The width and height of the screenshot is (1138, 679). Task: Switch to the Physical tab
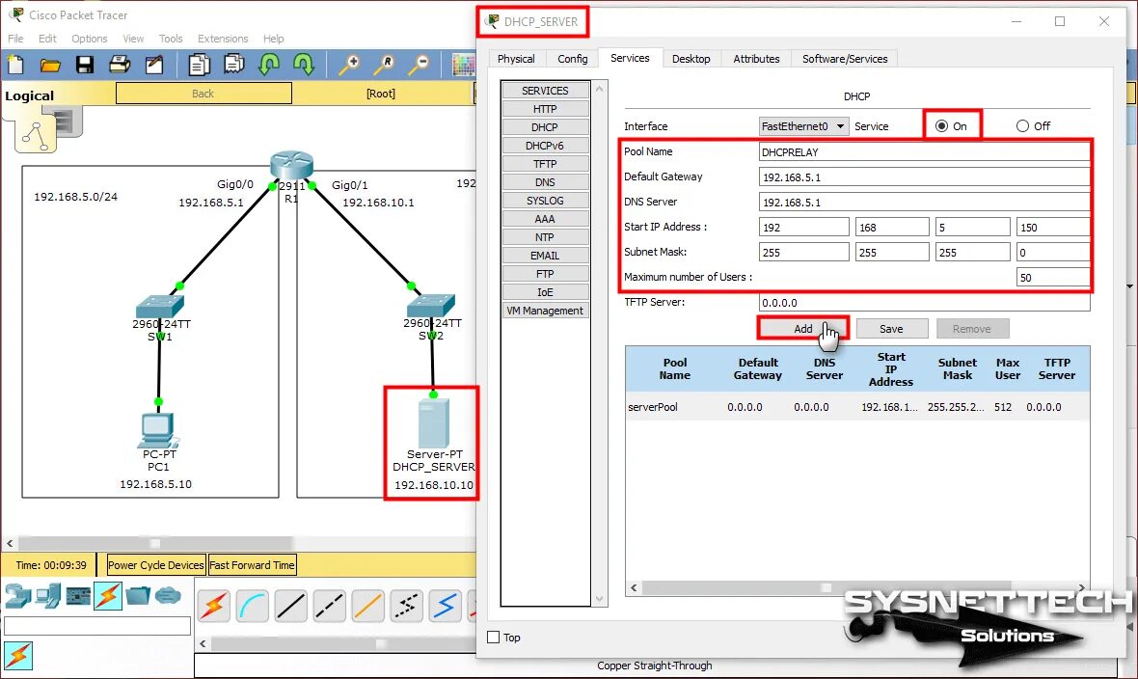coord(516,59)
